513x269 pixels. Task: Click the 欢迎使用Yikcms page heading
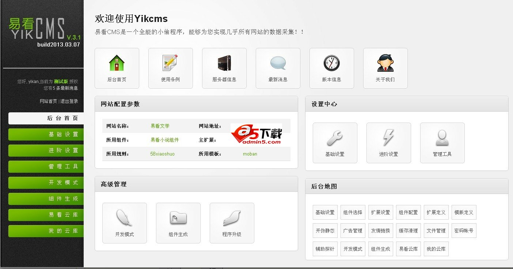[131, 19]
